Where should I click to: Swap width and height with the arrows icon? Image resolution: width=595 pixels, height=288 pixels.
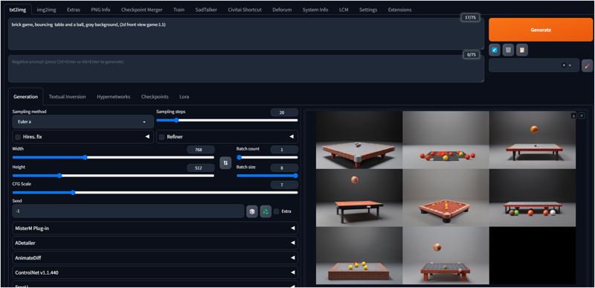(225, 163)
